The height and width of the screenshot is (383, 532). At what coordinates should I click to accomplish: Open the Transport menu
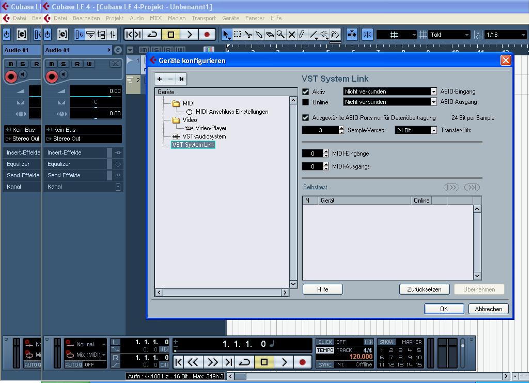204,18
